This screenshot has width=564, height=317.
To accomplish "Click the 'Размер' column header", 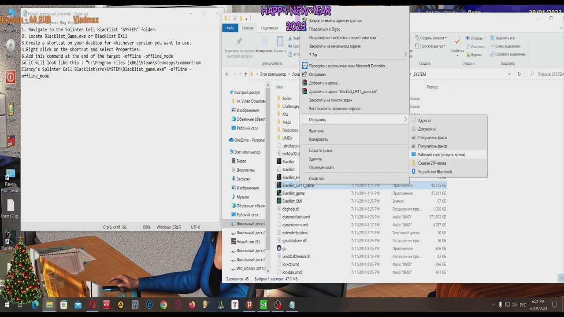I will 433,87.
